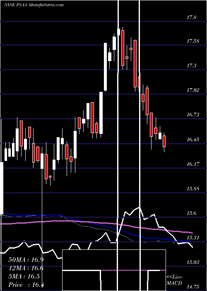Viewport: 207px width, 291px height.
Task: Select the 16.17 price axis label
Action: click(193, 164)
